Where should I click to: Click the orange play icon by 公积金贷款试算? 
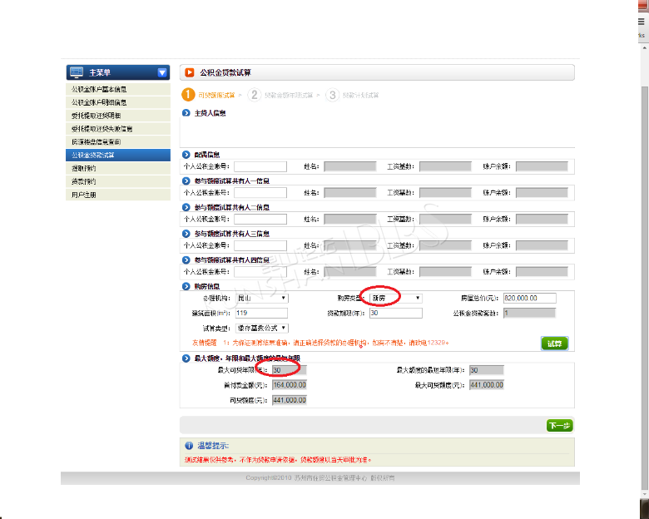click(189, 72)
